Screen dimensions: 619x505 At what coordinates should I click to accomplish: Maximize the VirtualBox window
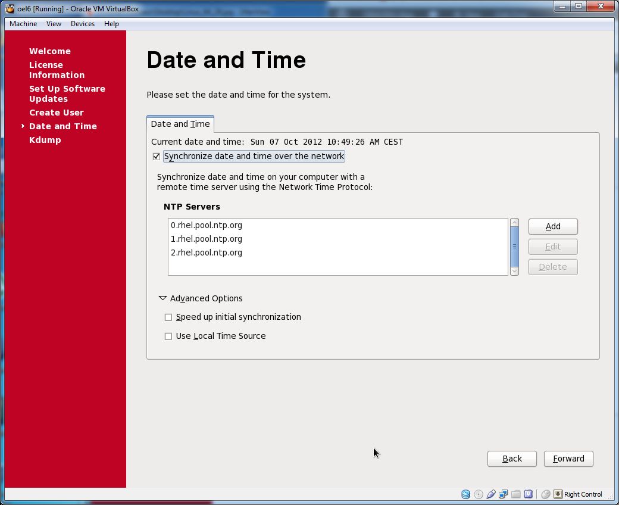click(579, 7)
